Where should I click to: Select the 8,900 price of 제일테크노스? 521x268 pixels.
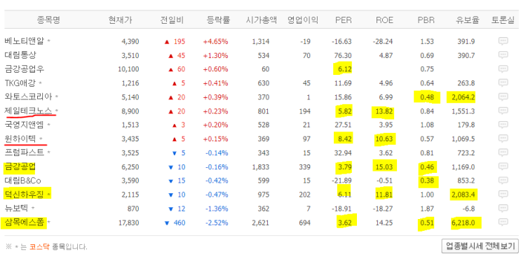(x=130, y=111)
